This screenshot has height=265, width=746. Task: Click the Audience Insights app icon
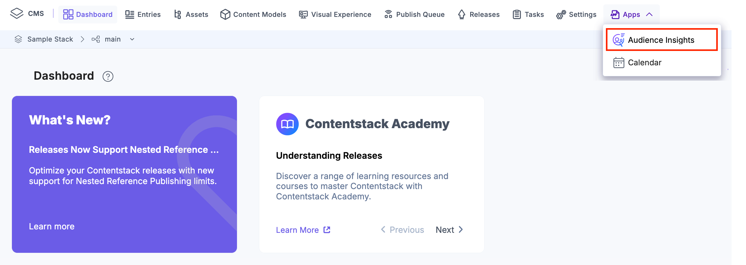618,40
